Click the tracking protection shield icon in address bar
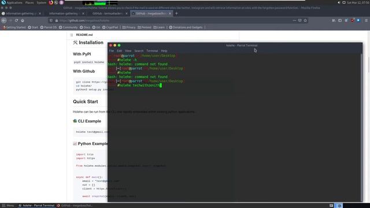The image size is (370, 208). pos(51,21)
